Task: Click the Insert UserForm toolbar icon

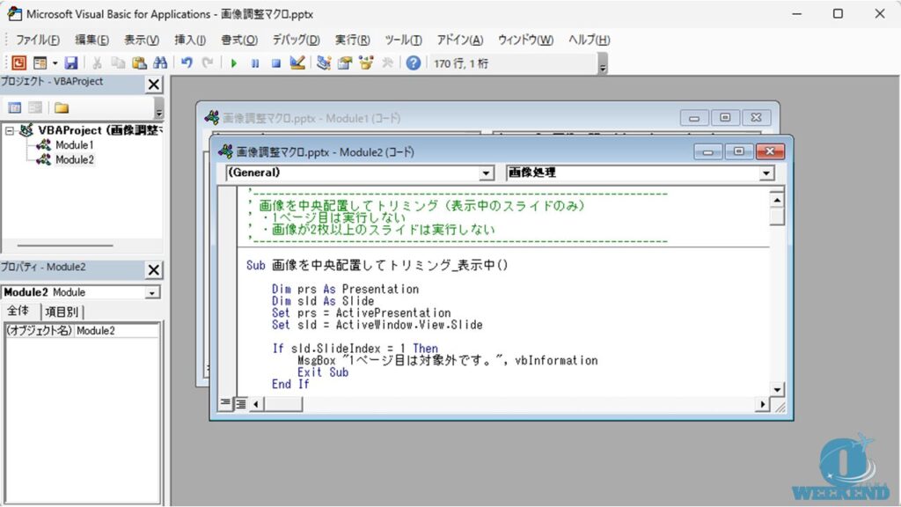Action: 40,62
